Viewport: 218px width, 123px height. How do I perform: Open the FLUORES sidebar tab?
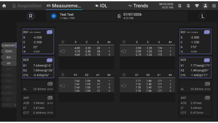9,93
